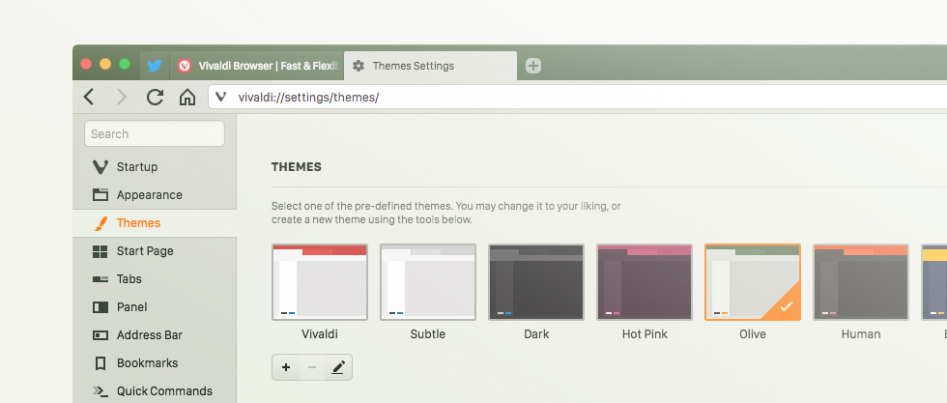Add a new theme with plus button
The image size is (947, 403).
click(x=286, y=367)
